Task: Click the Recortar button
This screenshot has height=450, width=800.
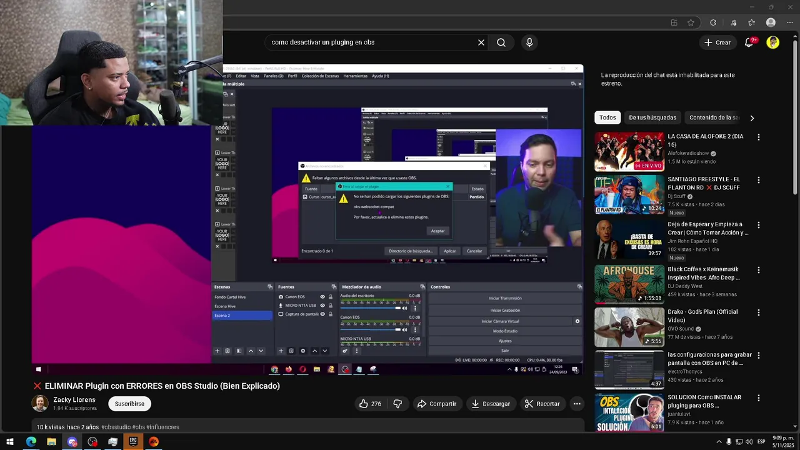Action: (x=542, y=404)
